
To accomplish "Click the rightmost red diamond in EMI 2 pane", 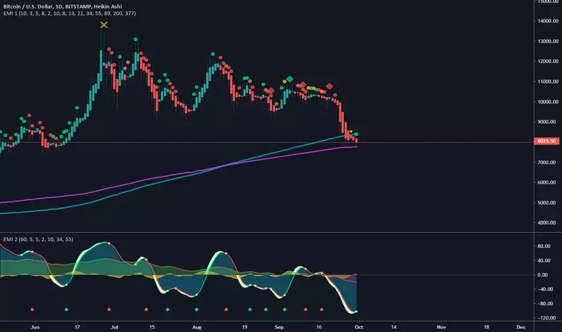I will [x=321, y=309].
